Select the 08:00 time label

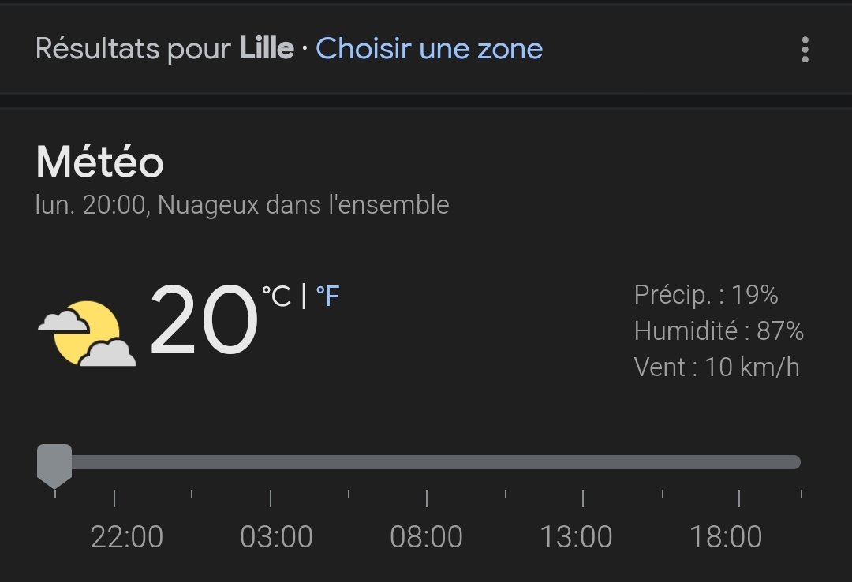[426, 538]
